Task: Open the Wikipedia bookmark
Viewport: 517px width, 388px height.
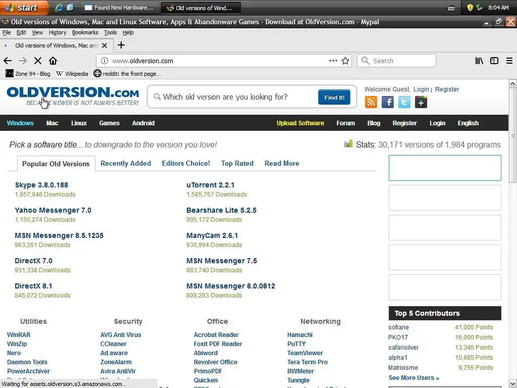Action: (72, 74)
